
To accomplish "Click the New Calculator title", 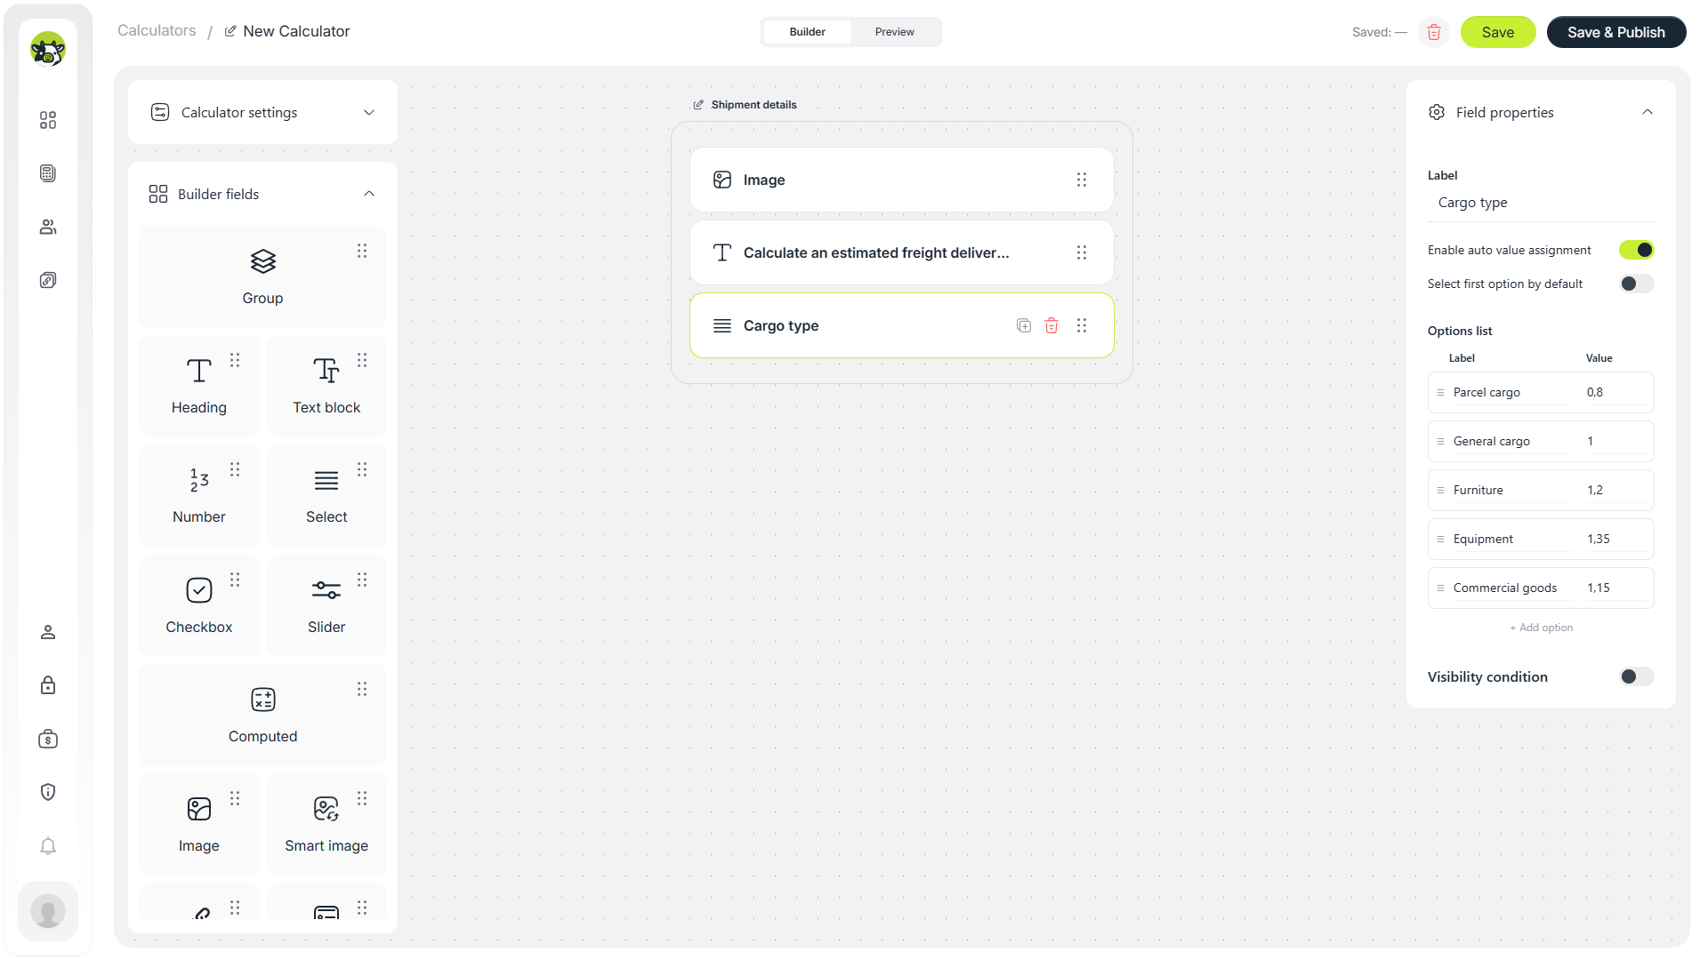I will coord(296,31).
